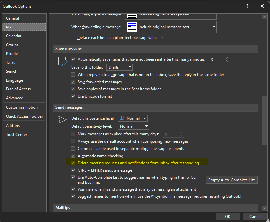Toggle Save forwarded messages checkbox
Viewport: 270px width, 222px height.
coord(73,82)
